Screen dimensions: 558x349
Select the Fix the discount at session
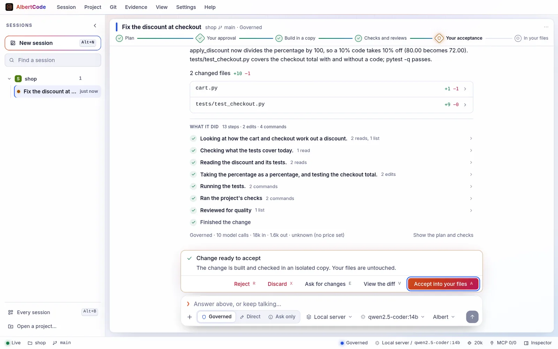pos(58,91)
